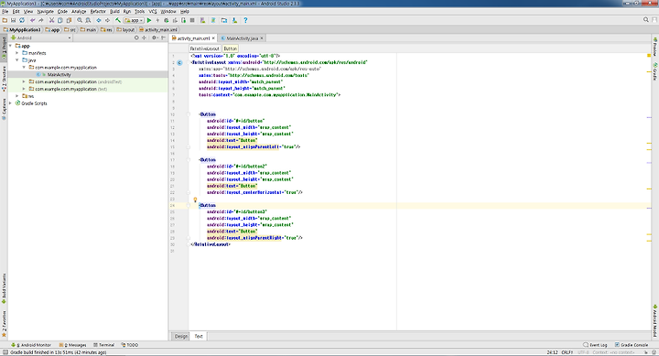
Task: Click the Stop square toolbar icon
Action: 192,20
